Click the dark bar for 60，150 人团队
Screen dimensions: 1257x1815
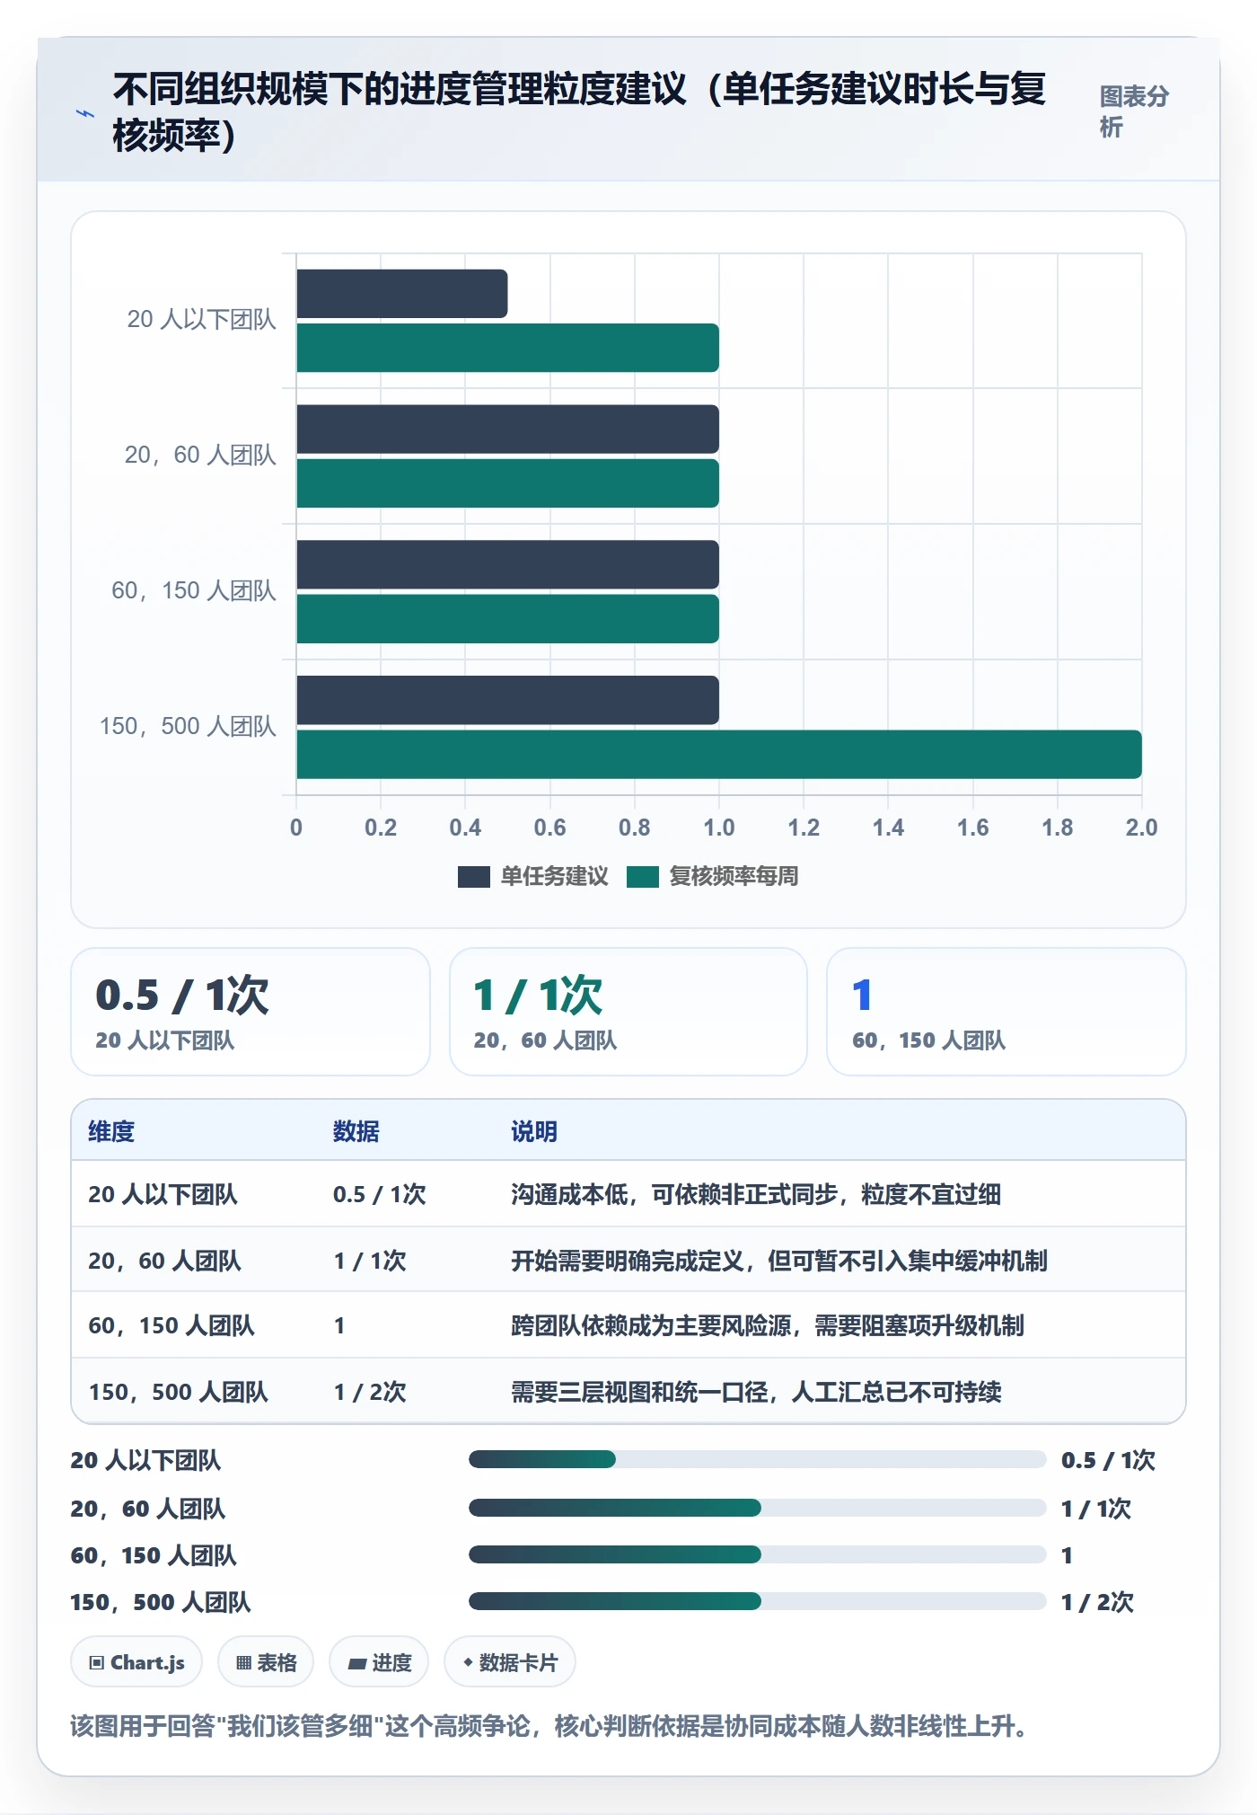508,565
